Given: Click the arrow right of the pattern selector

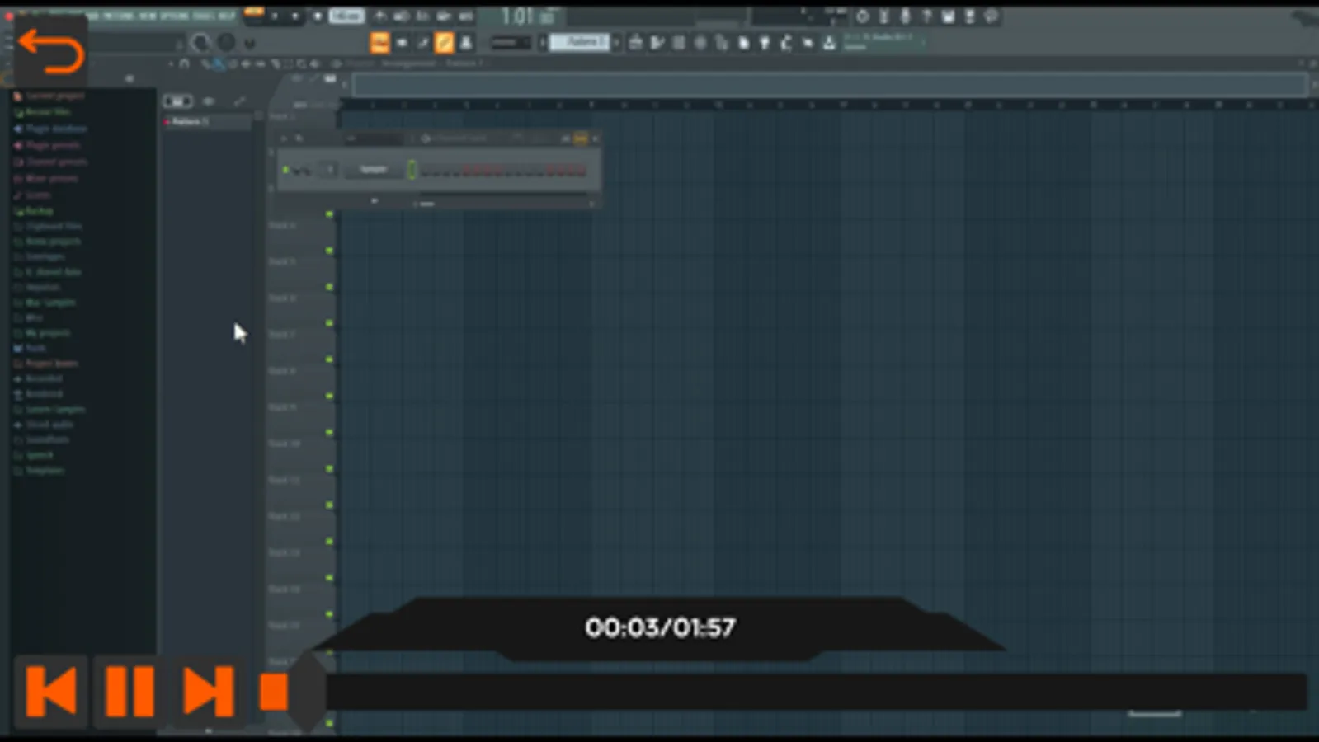Looking at the screenshot, I should tap(615, 41).
